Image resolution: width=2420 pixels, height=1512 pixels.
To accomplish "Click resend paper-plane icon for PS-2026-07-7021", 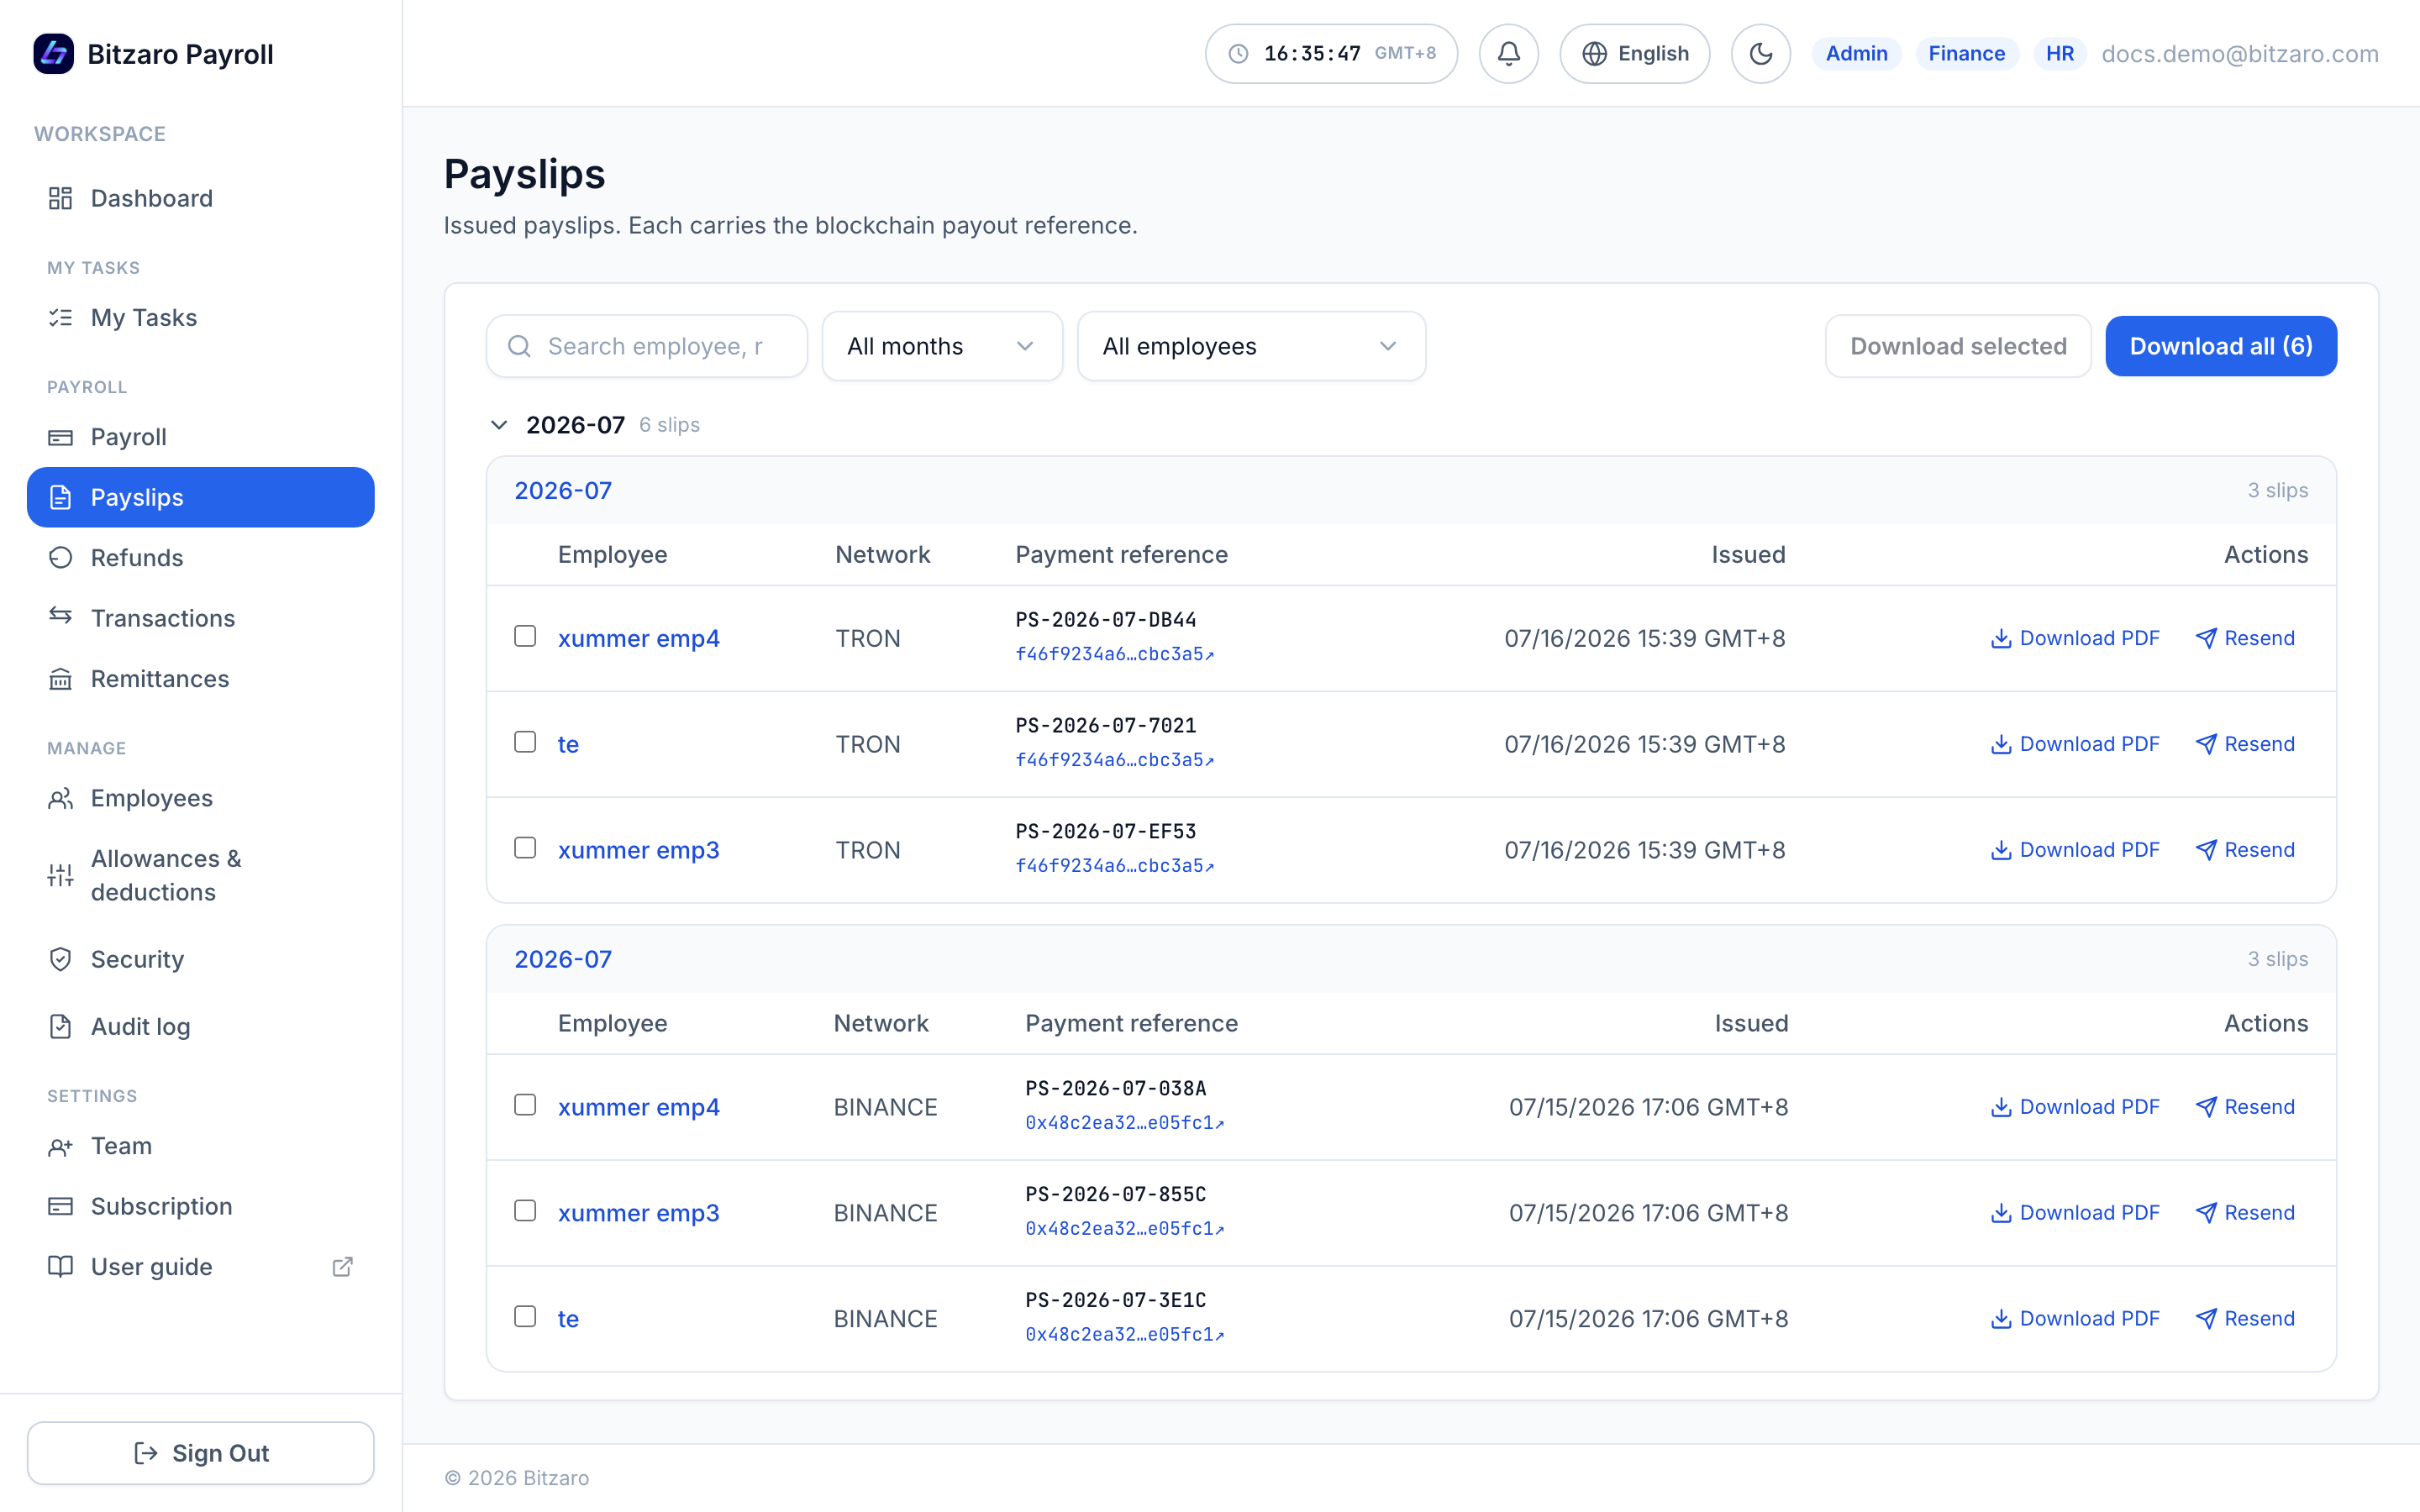I will pyautogui.click(x=2205, y=744).
